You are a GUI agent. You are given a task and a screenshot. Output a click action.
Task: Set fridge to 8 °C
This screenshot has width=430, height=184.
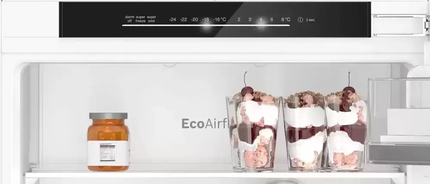point(286,20)
